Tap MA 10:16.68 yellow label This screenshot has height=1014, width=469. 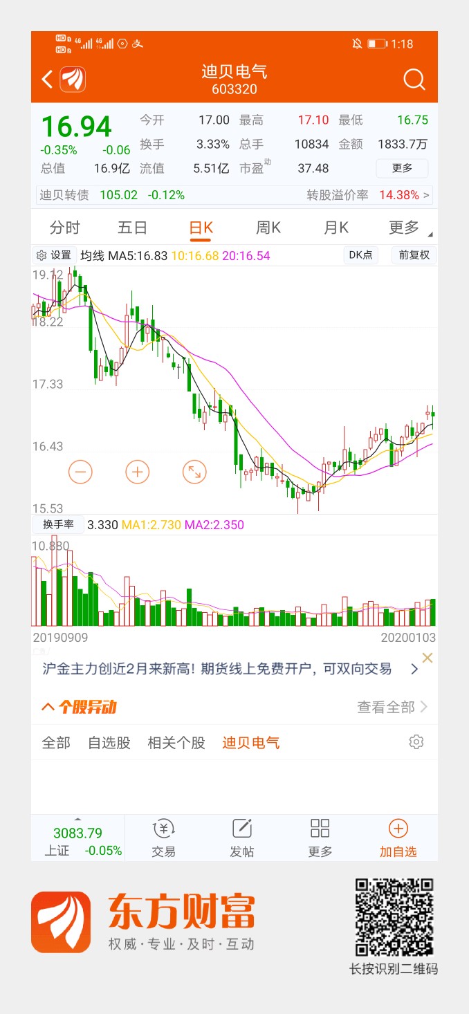tap(195, 256)
